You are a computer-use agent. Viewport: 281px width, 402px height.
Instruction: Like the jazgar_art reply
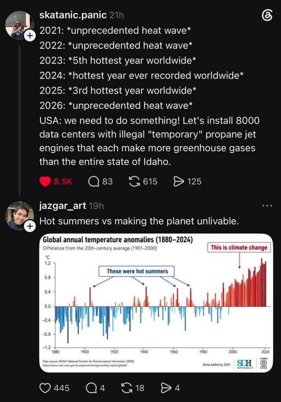[x=45, y=387]
